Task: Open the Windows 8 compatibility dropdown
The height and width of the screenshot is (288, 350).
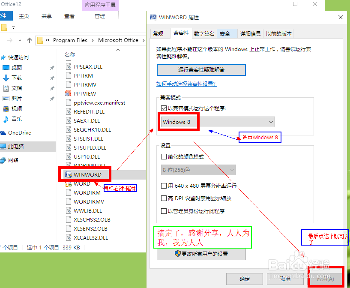Action: tap(218, 122)
